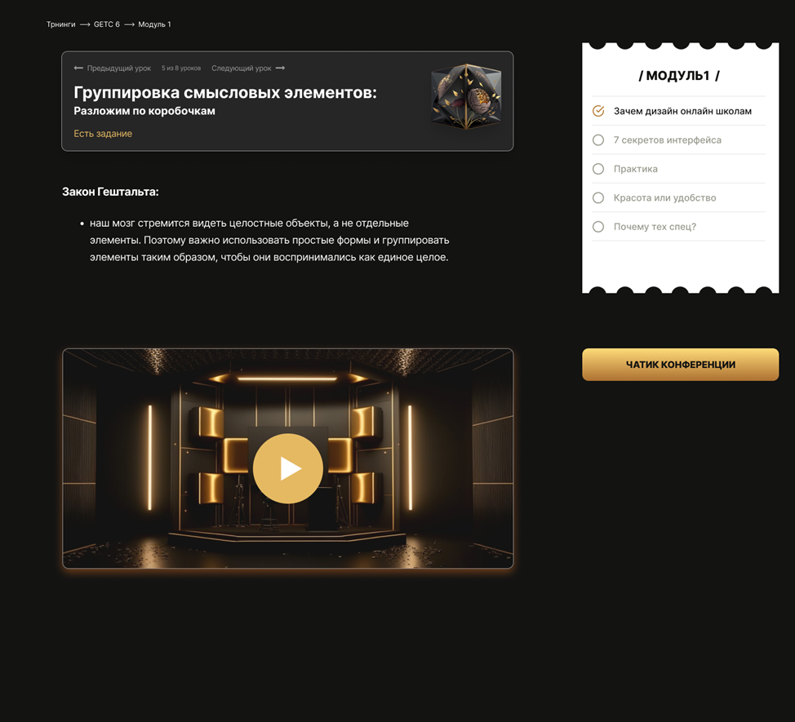Open the ЧАТИК КОНФЕРЕНЦИИ button
The width and height of the screenshot is (795, 722).
pyautogui.click(x=681, y=365)
